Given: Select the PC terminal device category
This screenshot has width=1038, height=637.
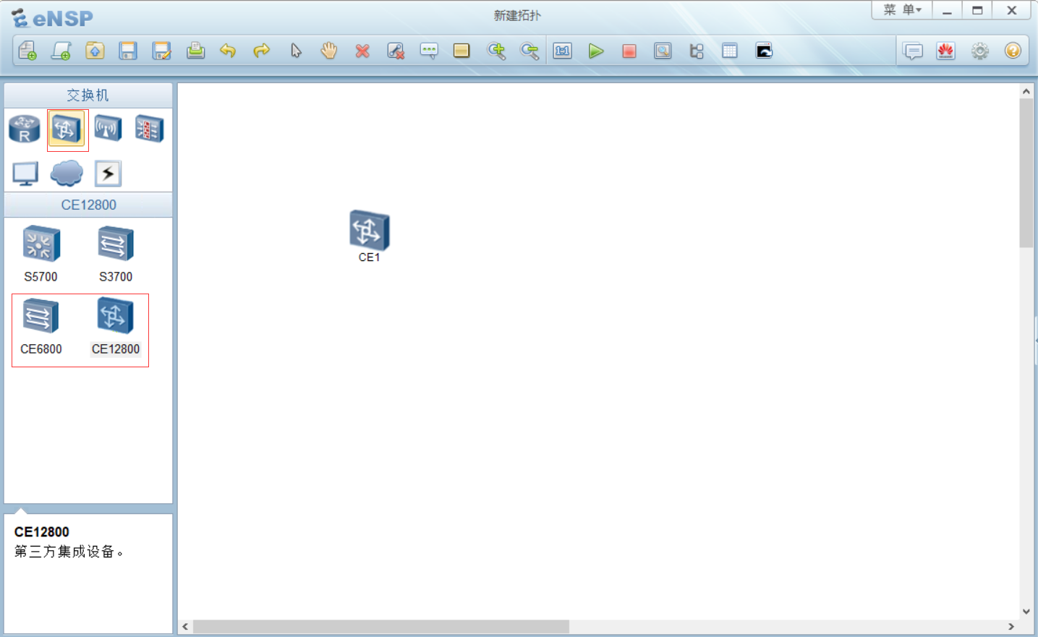Looking at the screenshot, I should tap(25, 174).
